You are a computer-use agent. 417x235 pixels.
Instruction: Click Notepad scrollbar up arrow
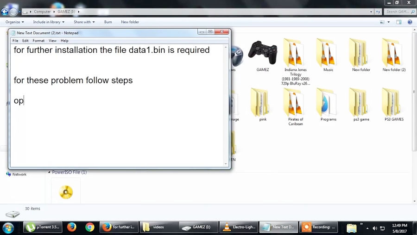tap(226, 47)
